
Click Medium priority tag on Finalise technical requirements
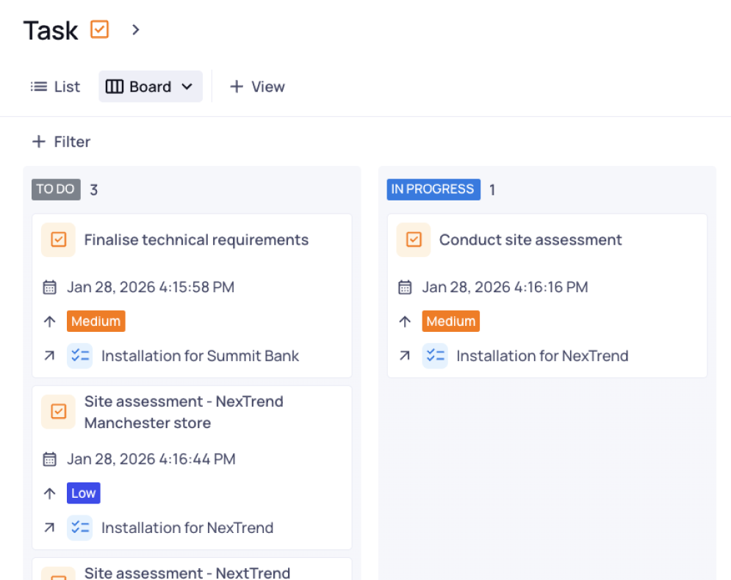96,322
